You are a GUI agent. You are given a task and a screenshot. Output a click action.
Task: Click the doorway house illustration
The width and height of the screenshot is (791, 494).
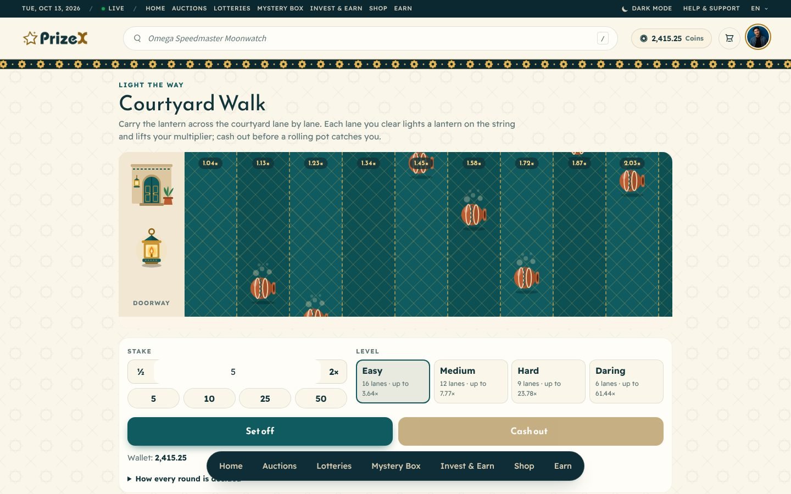[152, 185]
